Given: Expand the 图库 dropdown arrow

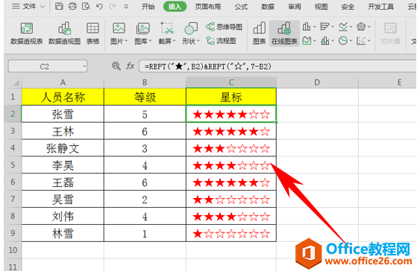Looking at the screenshot, I should (x=150, y=41).
